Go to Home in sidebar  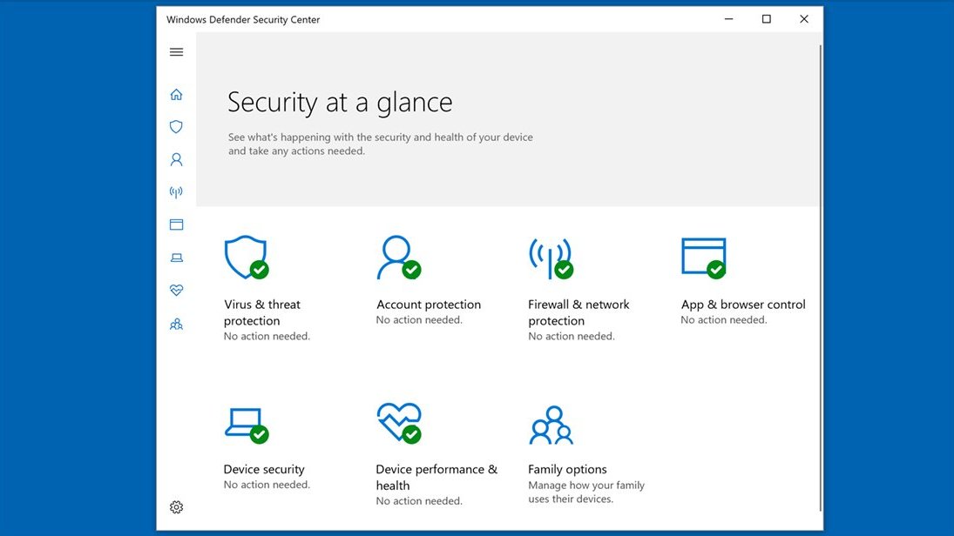[177, 94]
